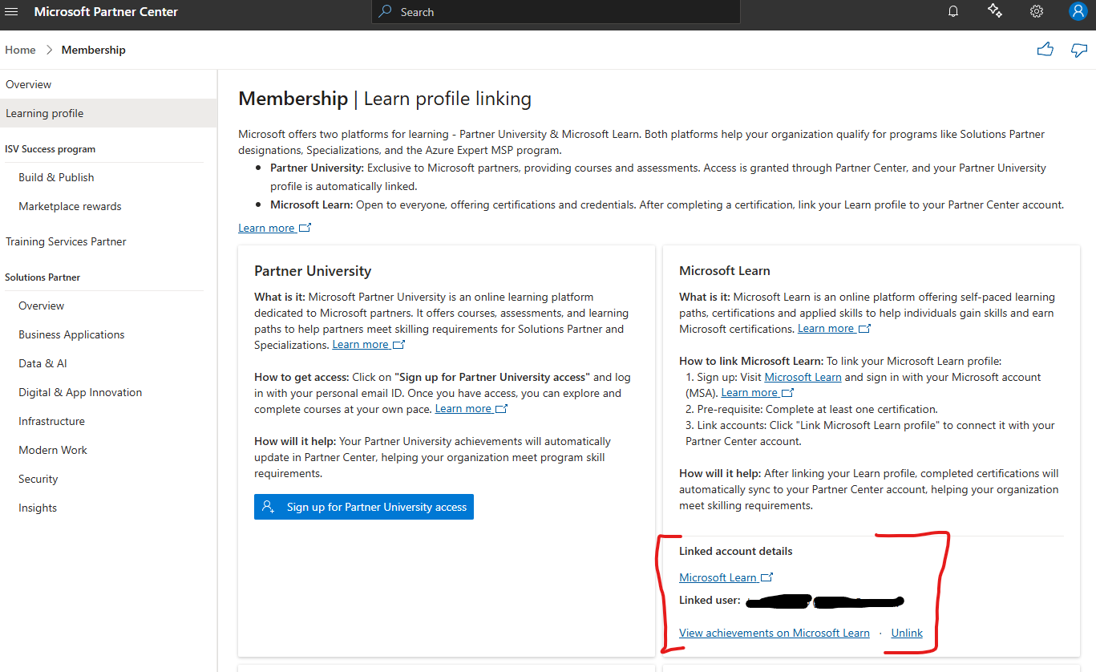The image size is (1096, 672).
Task: Click View achievements on Microsoft Learn
Action: click(774, 633)
